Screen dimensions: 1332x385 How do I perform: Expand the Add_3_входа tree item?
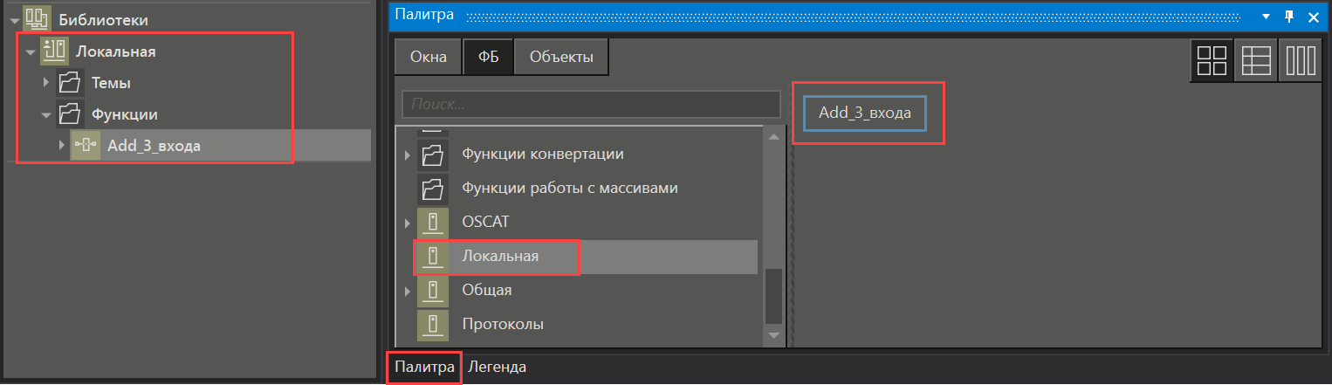click(x=62, y=145)
